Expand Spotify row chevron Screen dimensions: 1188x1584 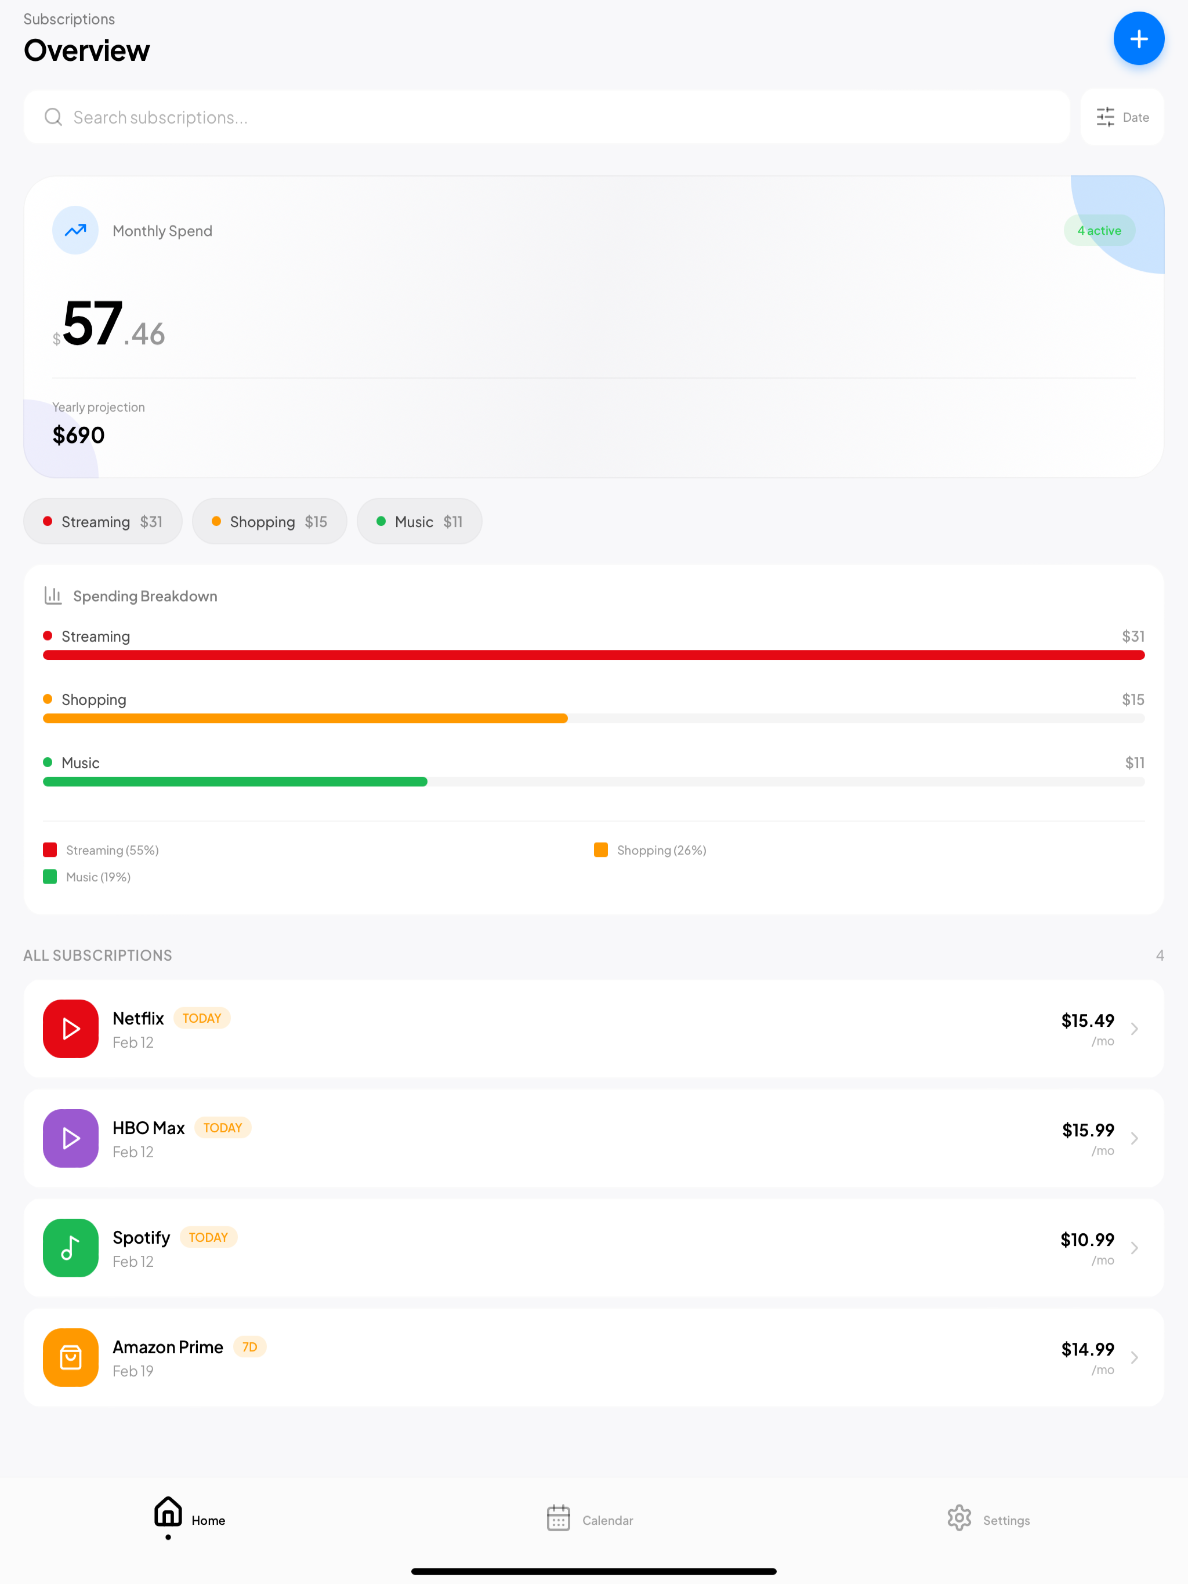click(1134, 1248)
